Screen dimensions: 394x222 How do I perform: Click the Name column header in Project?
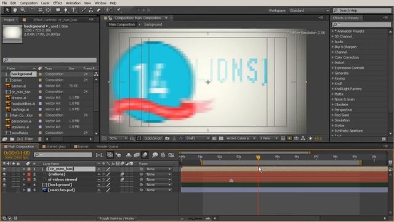click(x=11, y=68)
